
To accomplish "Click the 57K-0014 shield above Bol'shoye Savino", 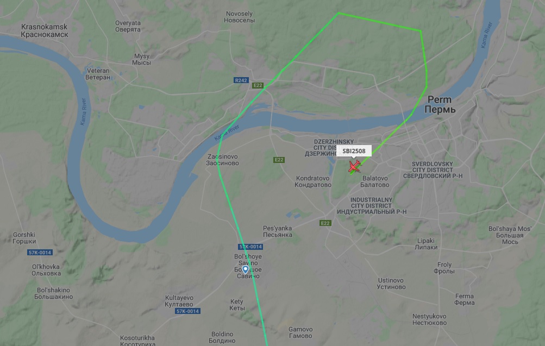I will (250, 247).
